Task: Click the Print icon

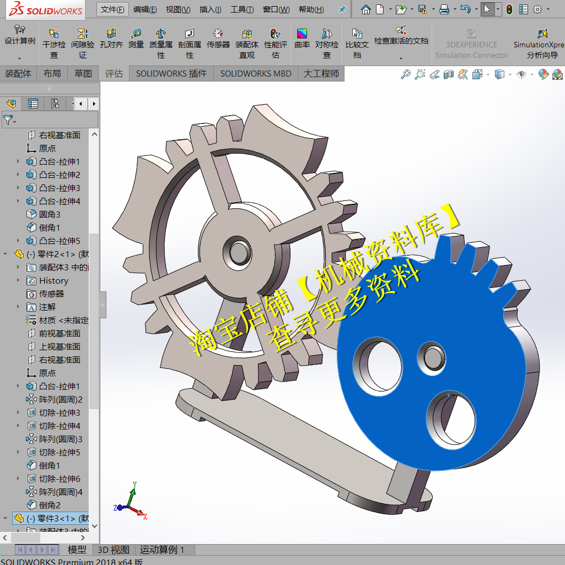Action: [444, 9]
